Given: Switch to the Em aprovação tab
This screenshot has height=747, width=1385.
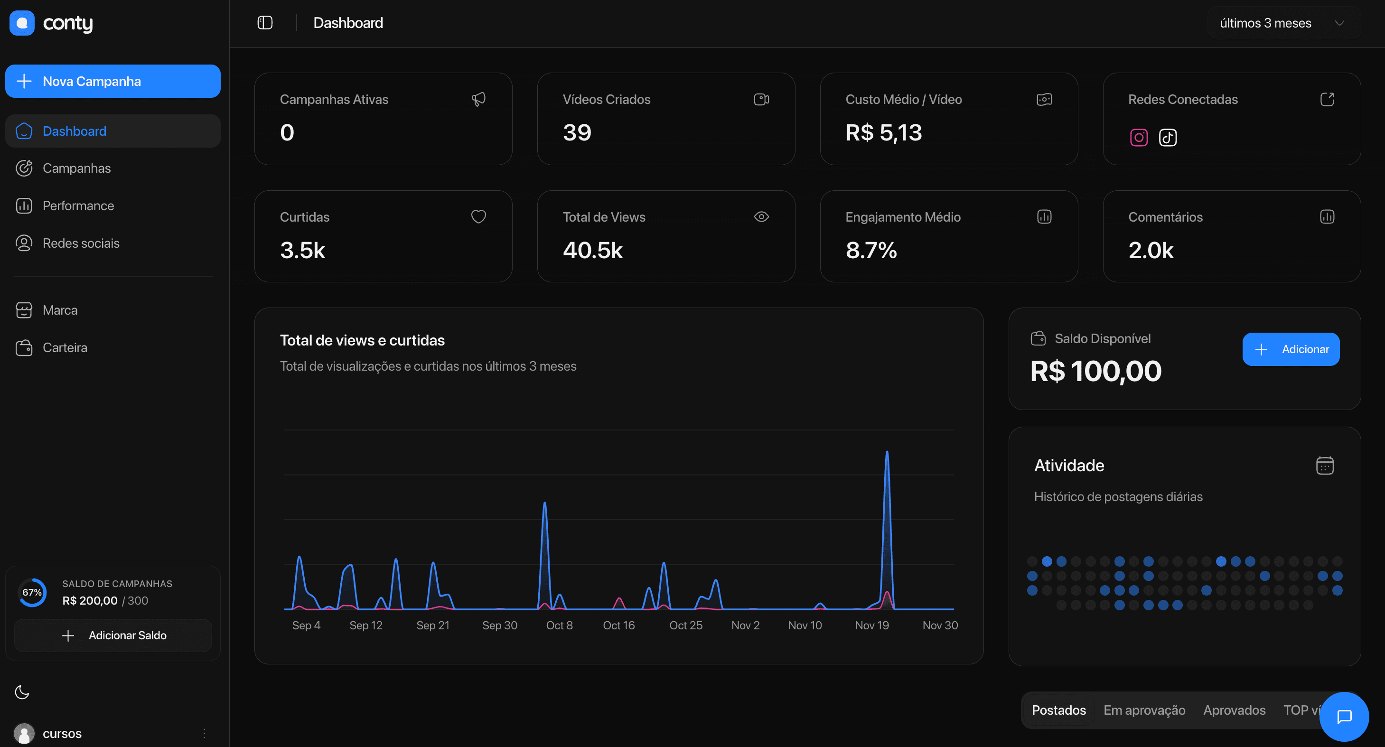Looking at the screenshot, I should tap(1144, 710).
